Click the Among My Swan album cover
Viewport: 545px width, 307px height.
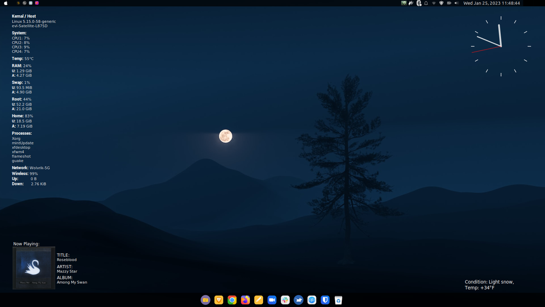point(34,268)
